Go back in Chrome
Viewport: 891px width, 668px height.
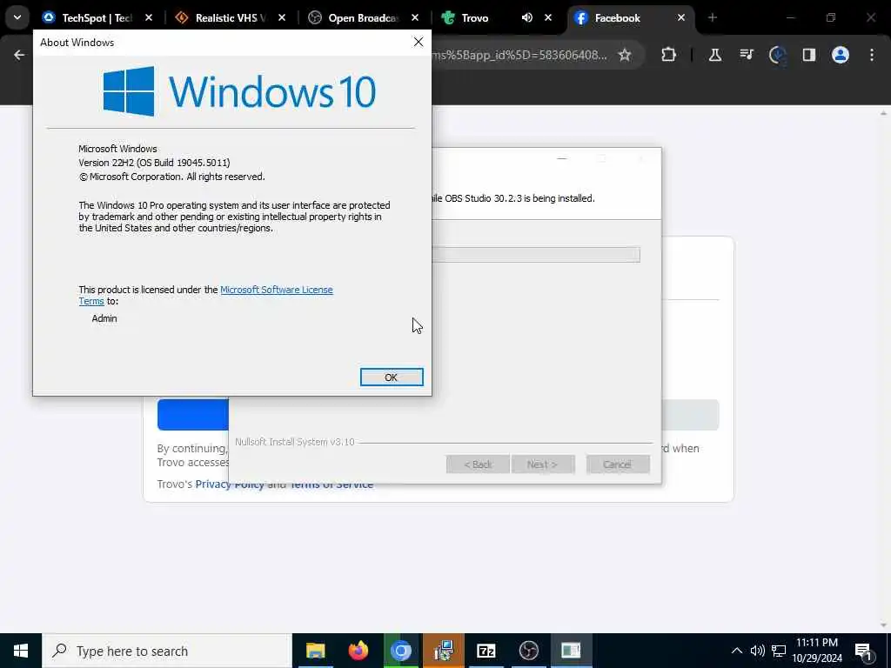19,55
